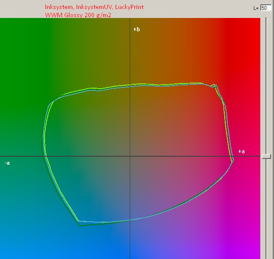Click the 'WWM Glossy 200 g/m2' text
This screenshot has width=274, height=259.
[x=78, y=15]
